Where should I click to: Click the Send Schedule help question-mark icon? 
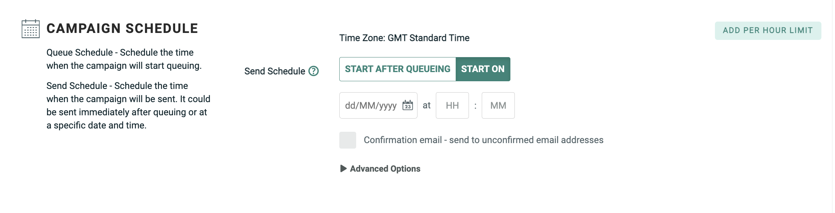point(314,71)
